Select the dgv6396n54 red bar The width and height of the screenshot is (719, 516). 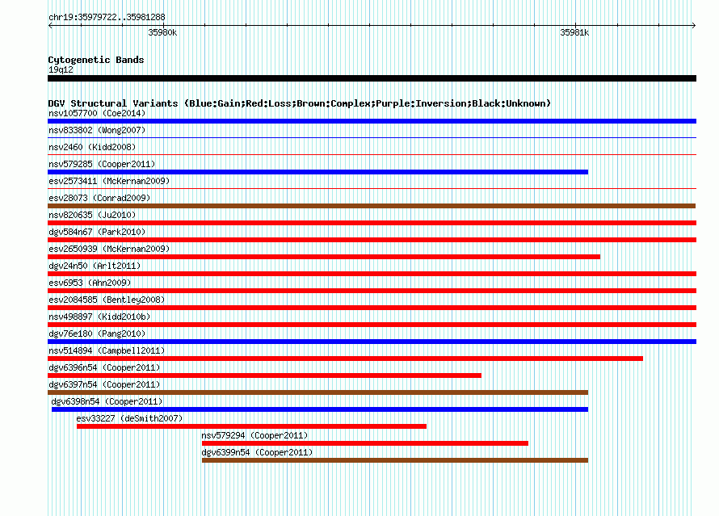tap(265, 375)
